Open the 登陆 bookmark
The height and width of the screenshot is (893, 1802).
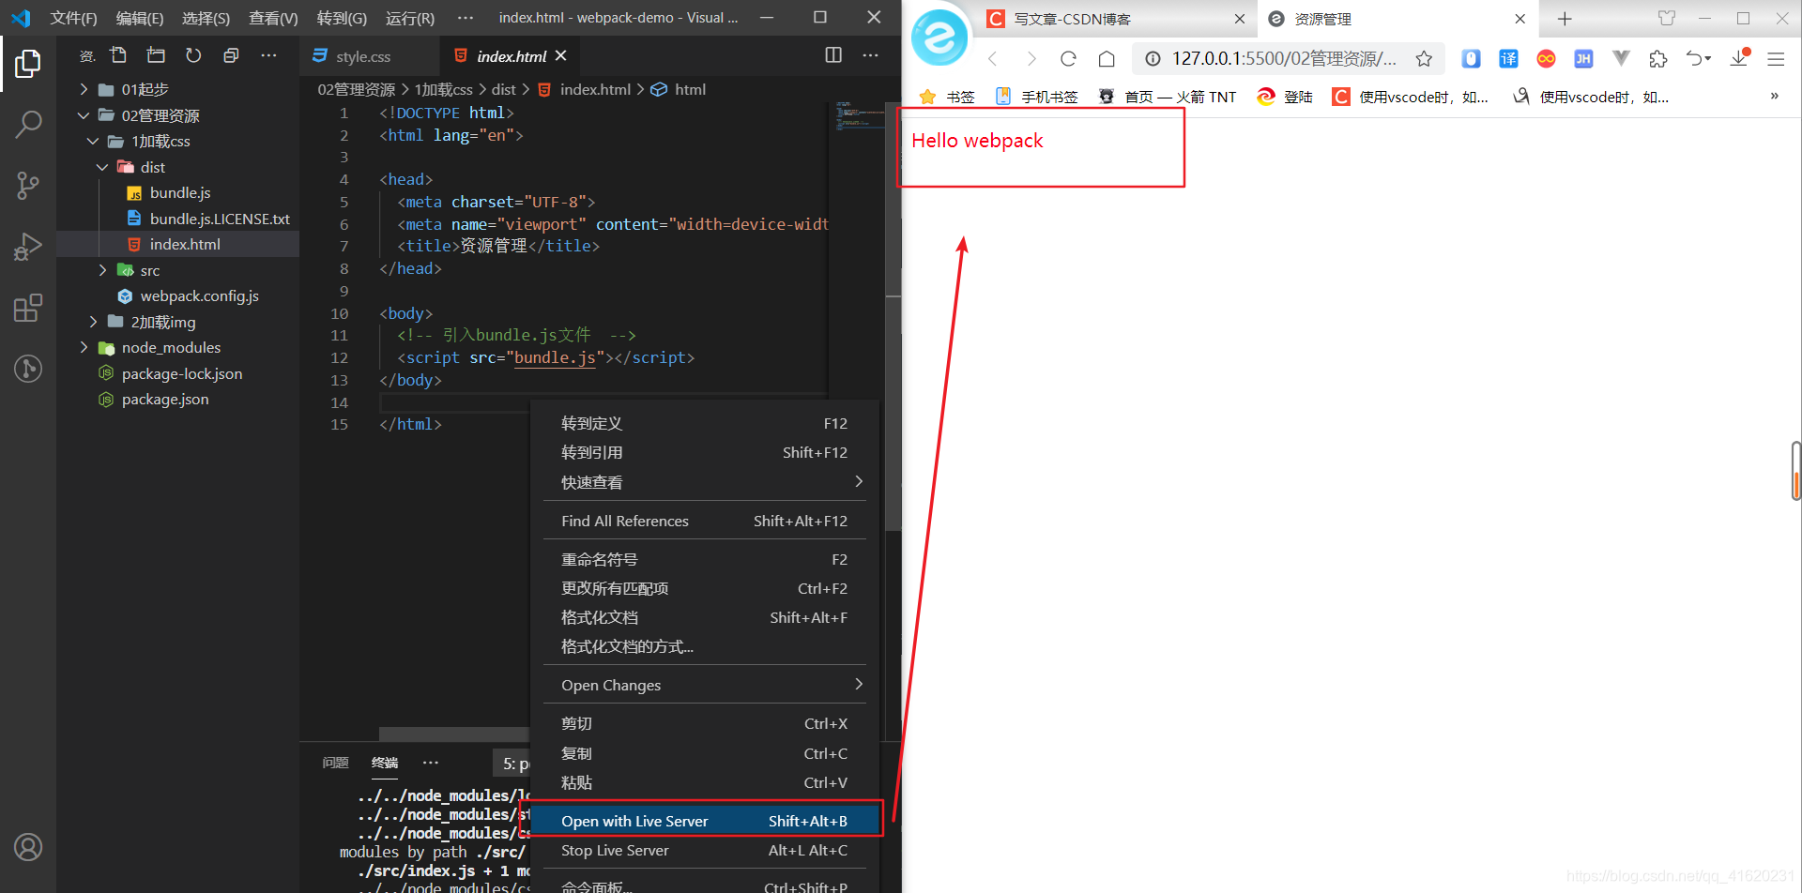pos(1285,97)
